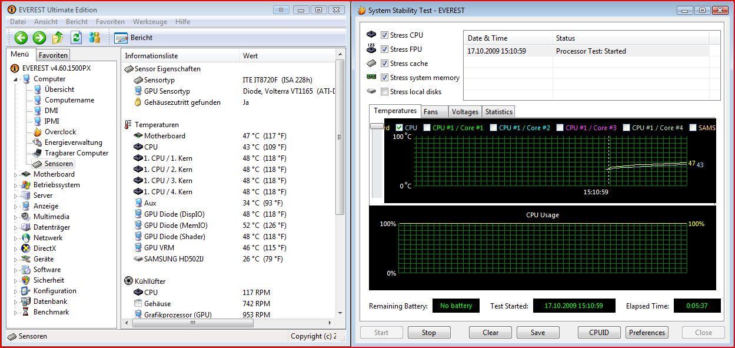Click the Benchmark hourglass icon

tap(26, 312)
